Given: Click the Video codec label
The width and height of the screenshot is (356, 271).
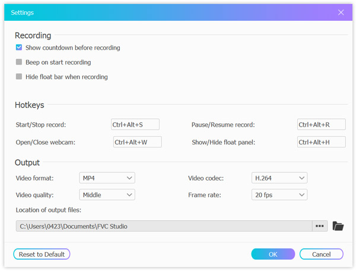Looking at the screenshot, I should pos(206,178).
